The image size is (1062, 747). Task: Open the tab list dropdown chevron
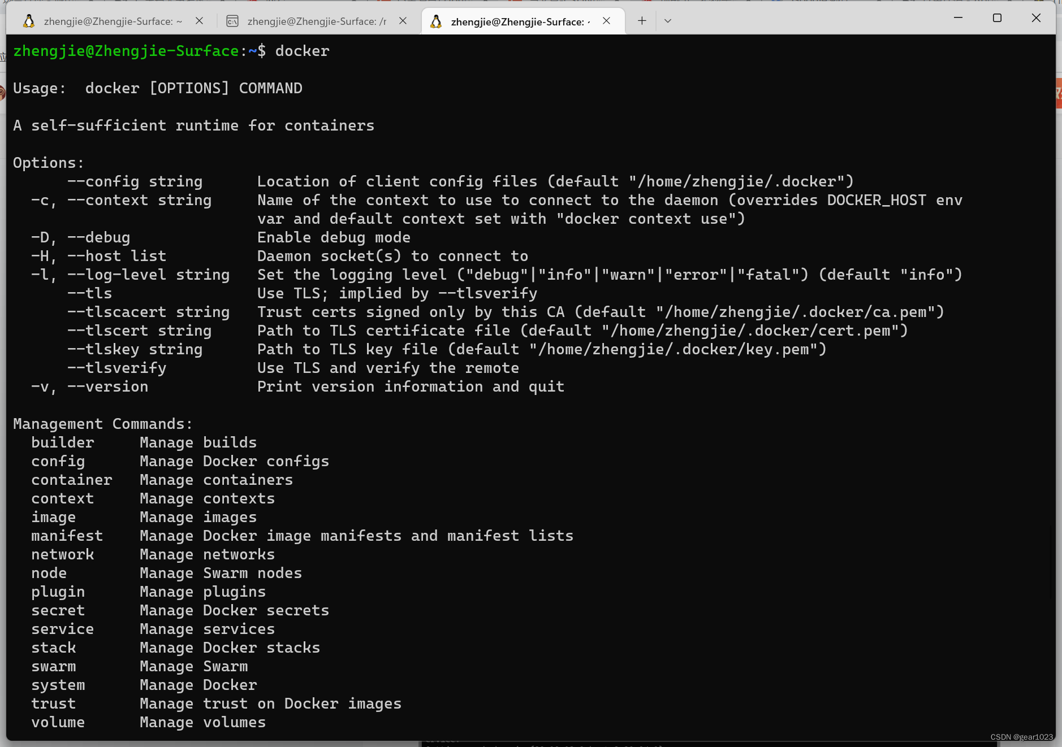667,21
